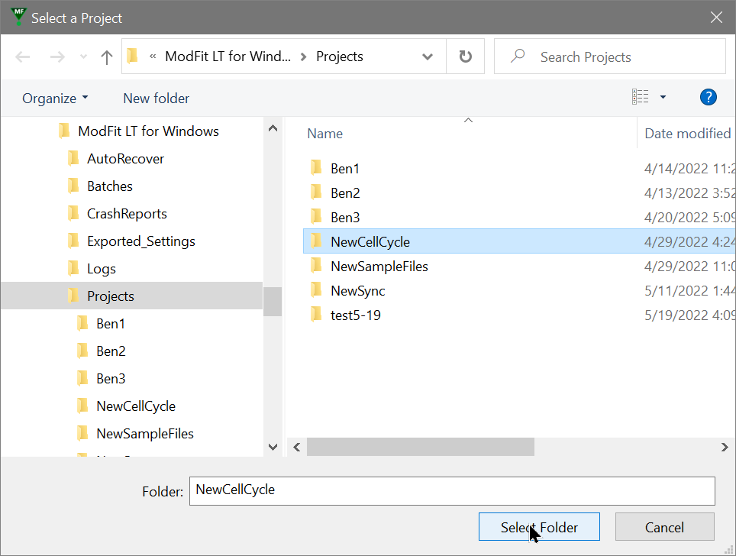This screenshot has height=556, width=736.
Task: Sort by the Date modified column header
Action: pos(686,134)
